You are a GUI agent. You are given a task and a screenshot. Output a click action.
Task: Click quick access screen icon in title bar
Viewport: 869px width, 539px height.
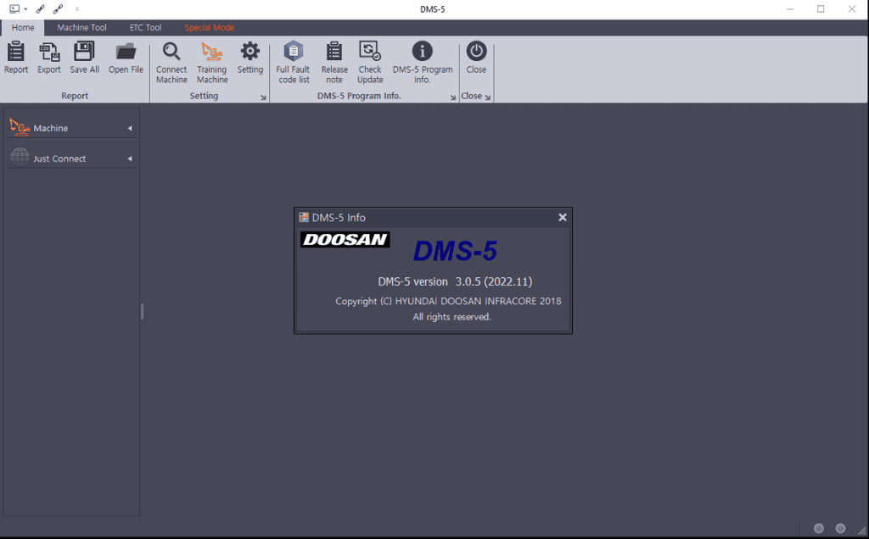[14, 8]
